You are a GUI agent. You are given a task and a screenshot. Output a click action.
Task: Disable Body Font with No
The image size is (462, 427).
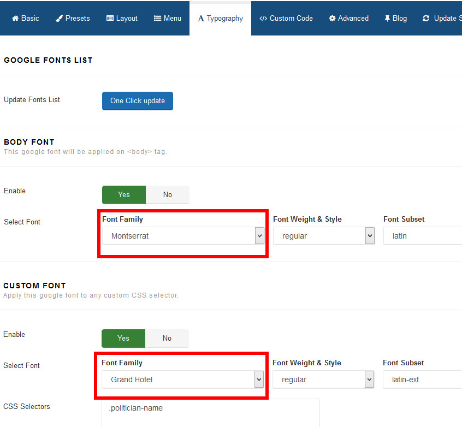point(167,194)
